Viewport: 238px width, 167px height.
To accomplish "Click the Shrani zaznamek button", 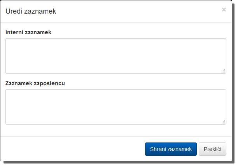I will [x=171, y=149].
